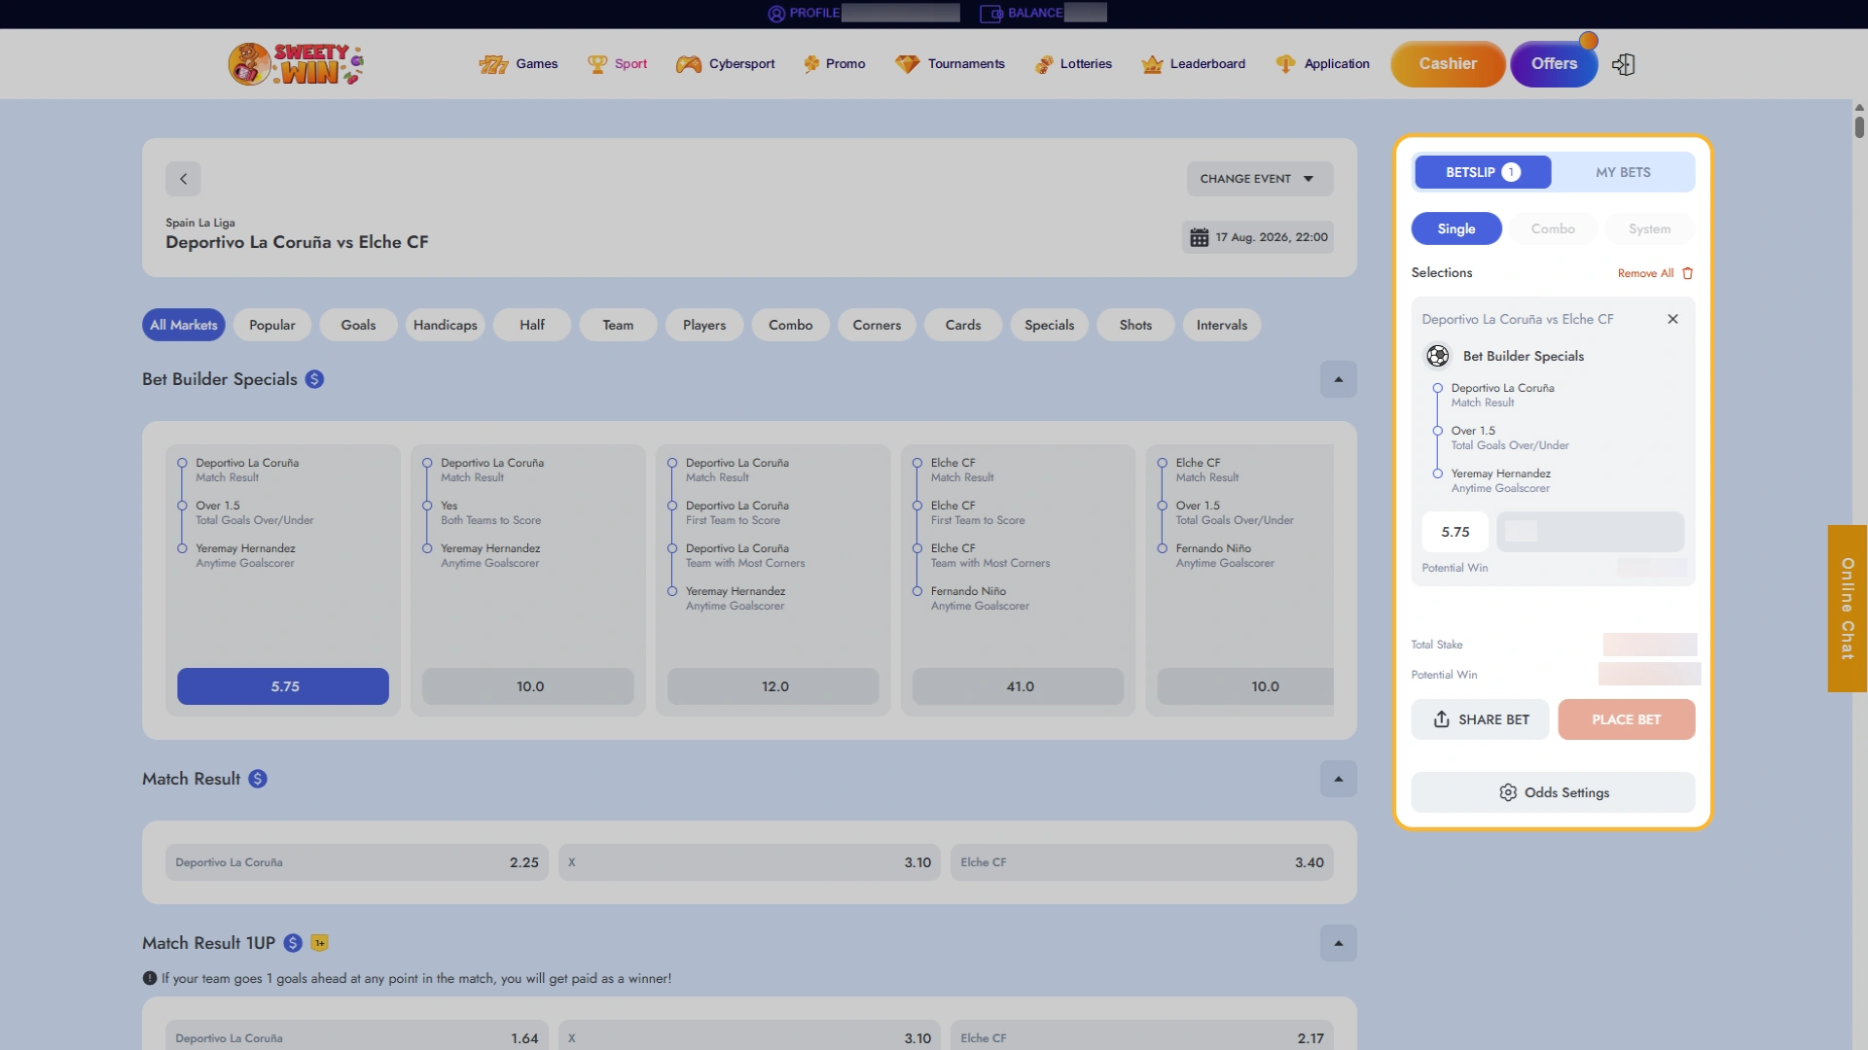The width and height of the screenshot is (1868, 1050).
Task: Click the stake input field in betslip
Action: pyautogui.click(x=1590, y=532)
